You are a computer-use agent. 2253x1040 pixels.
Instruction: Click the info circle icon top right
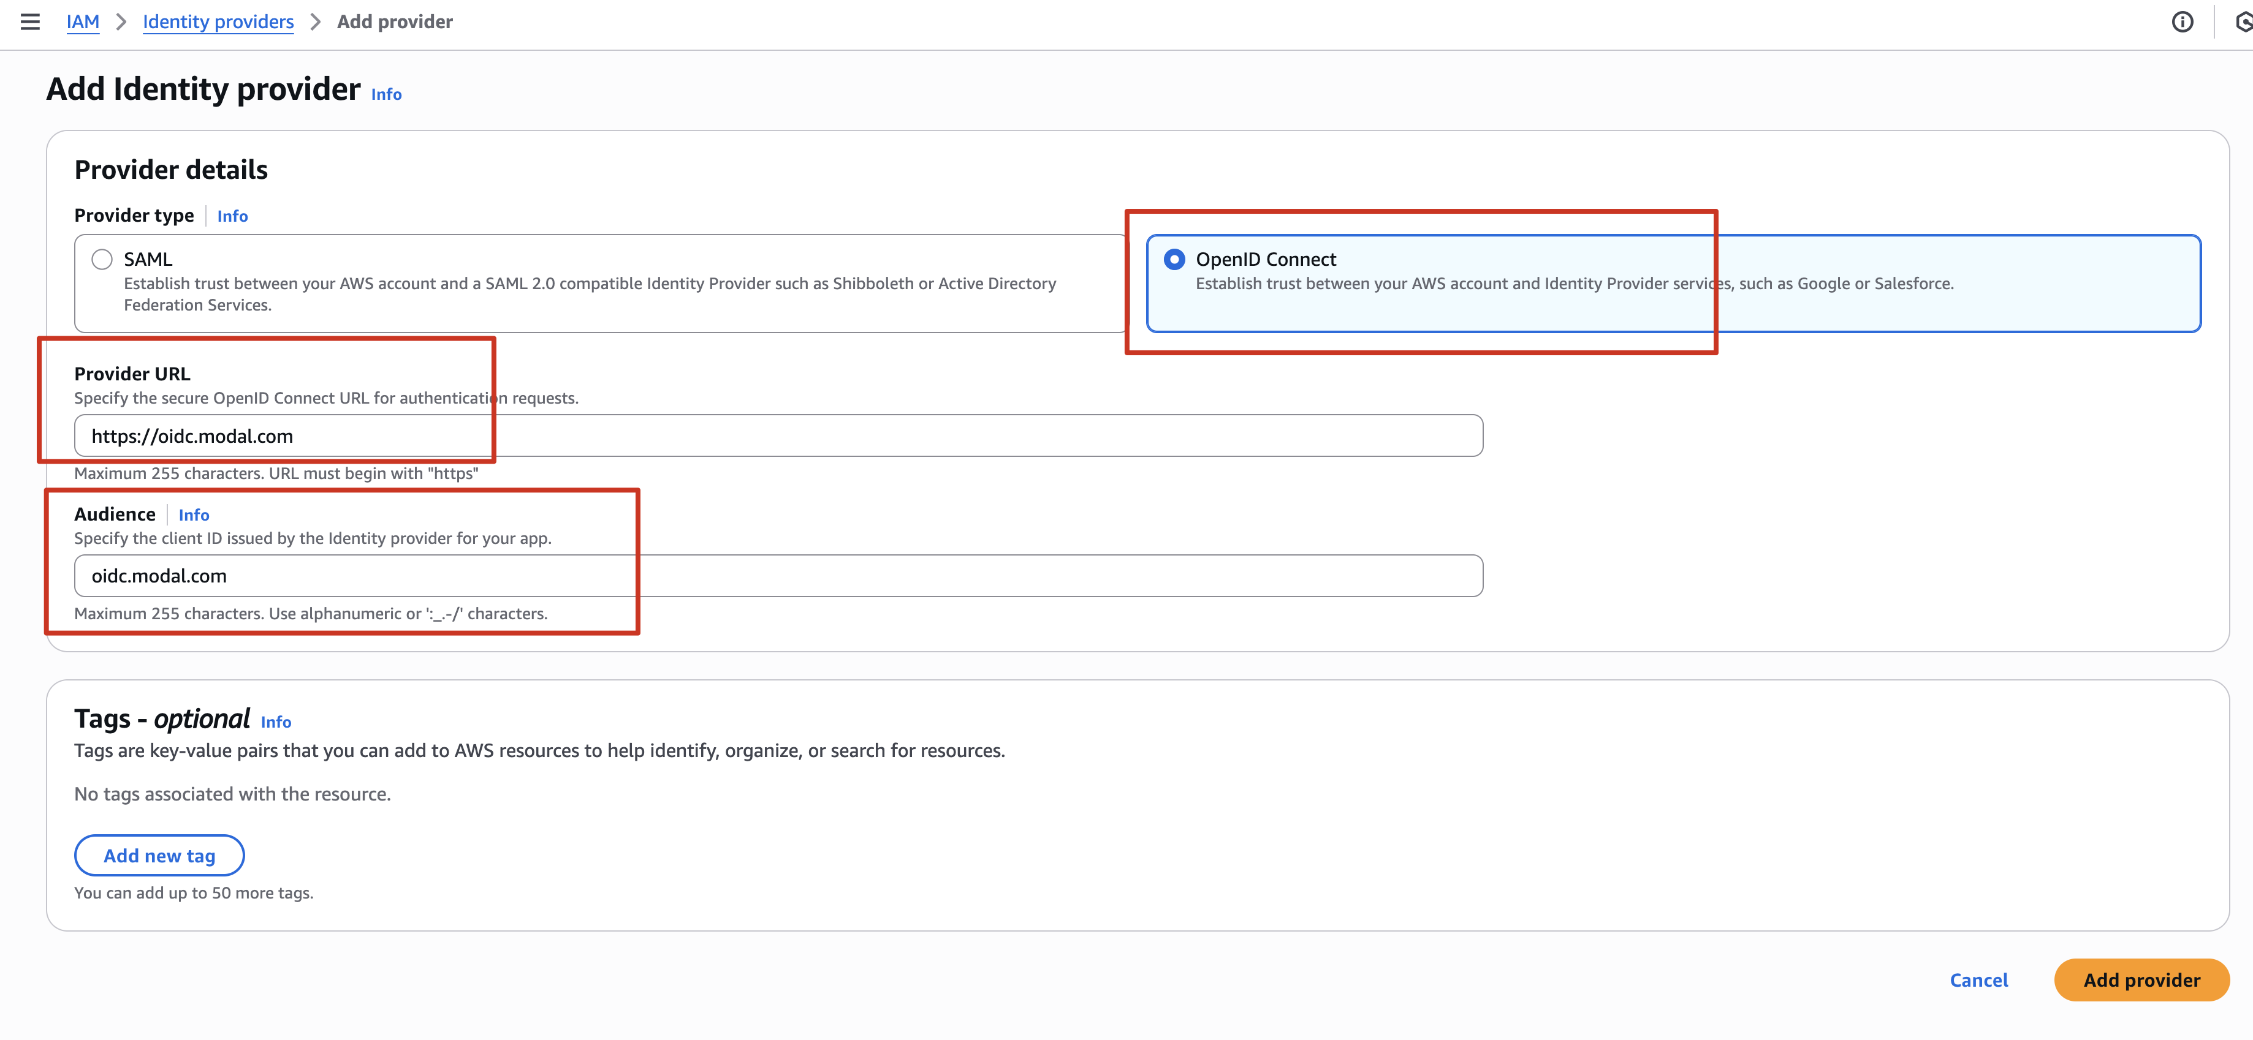2182,22
